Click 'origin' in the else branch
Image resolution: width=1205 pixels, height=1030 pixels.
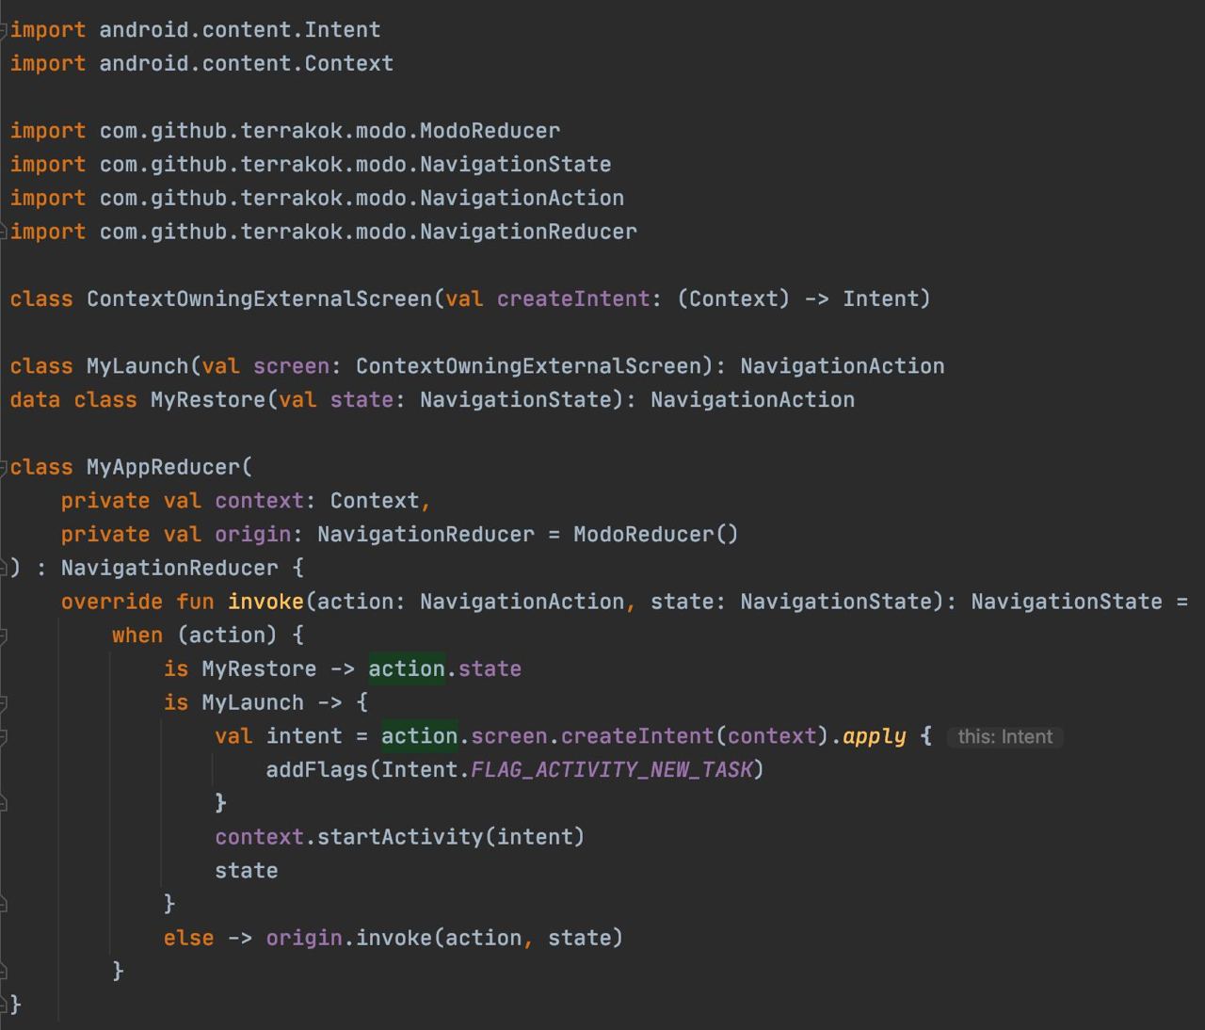click(304, 938)
